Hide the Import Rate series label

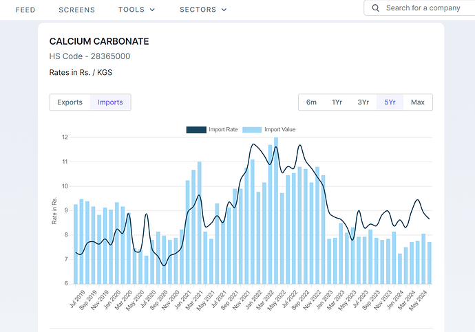click(223, 129)
